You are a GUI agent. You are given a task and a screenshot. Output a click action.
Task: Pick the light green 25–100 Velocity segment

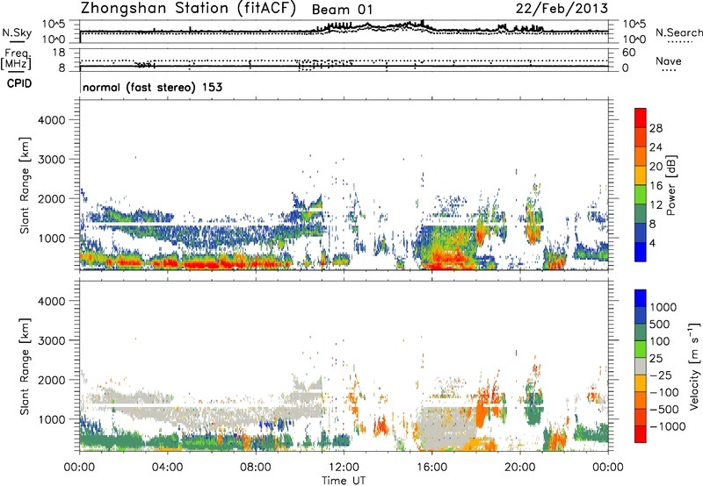641,349
